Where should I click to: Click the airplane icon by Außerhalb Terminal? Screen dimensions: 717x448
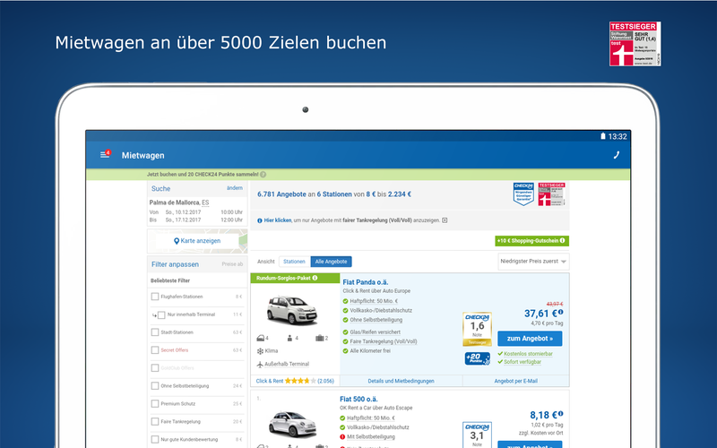click(x=260, y=365)
